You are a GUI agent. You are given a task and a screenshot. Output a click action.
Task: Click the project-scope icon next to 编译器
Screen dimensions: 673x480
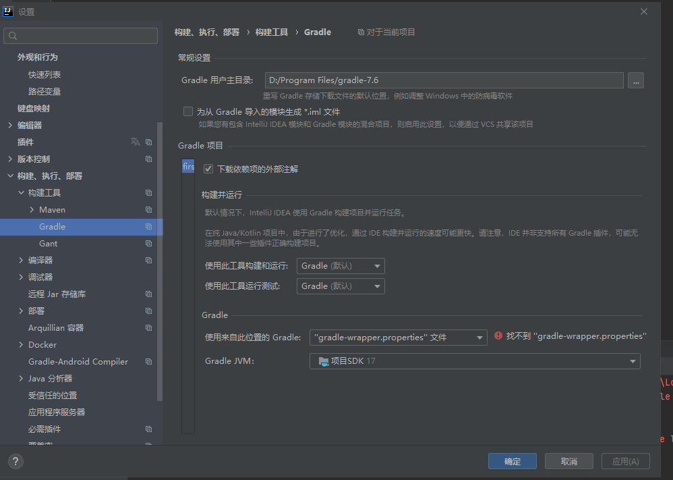(148, 261)
